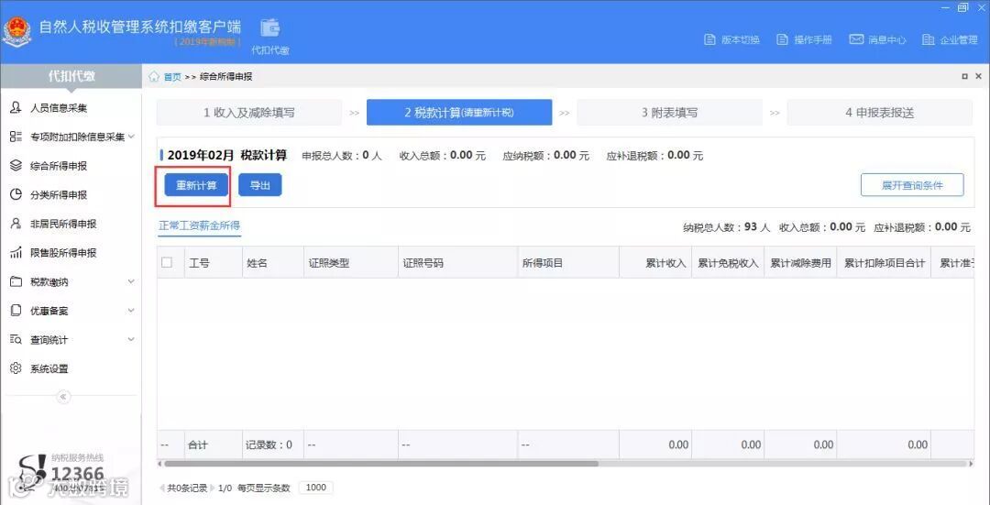This screenshot has width=990, height=505.
Task: Click the 综合所得申报 layers icon
Action: tap(16, 165)
